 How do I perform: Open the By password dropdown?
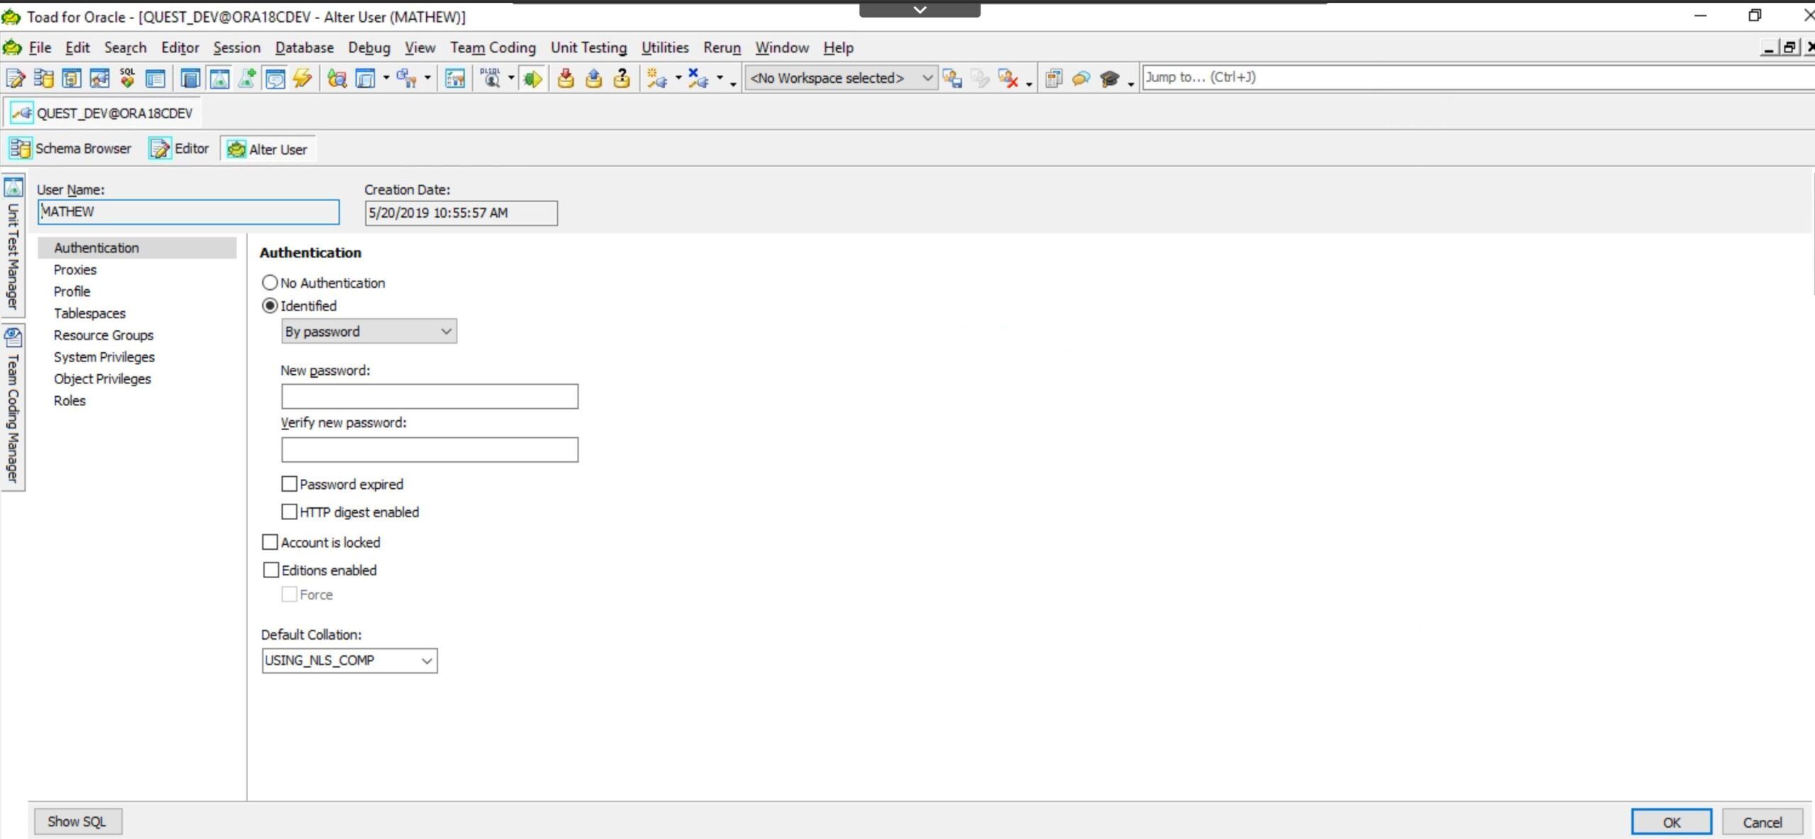point(369,332)
